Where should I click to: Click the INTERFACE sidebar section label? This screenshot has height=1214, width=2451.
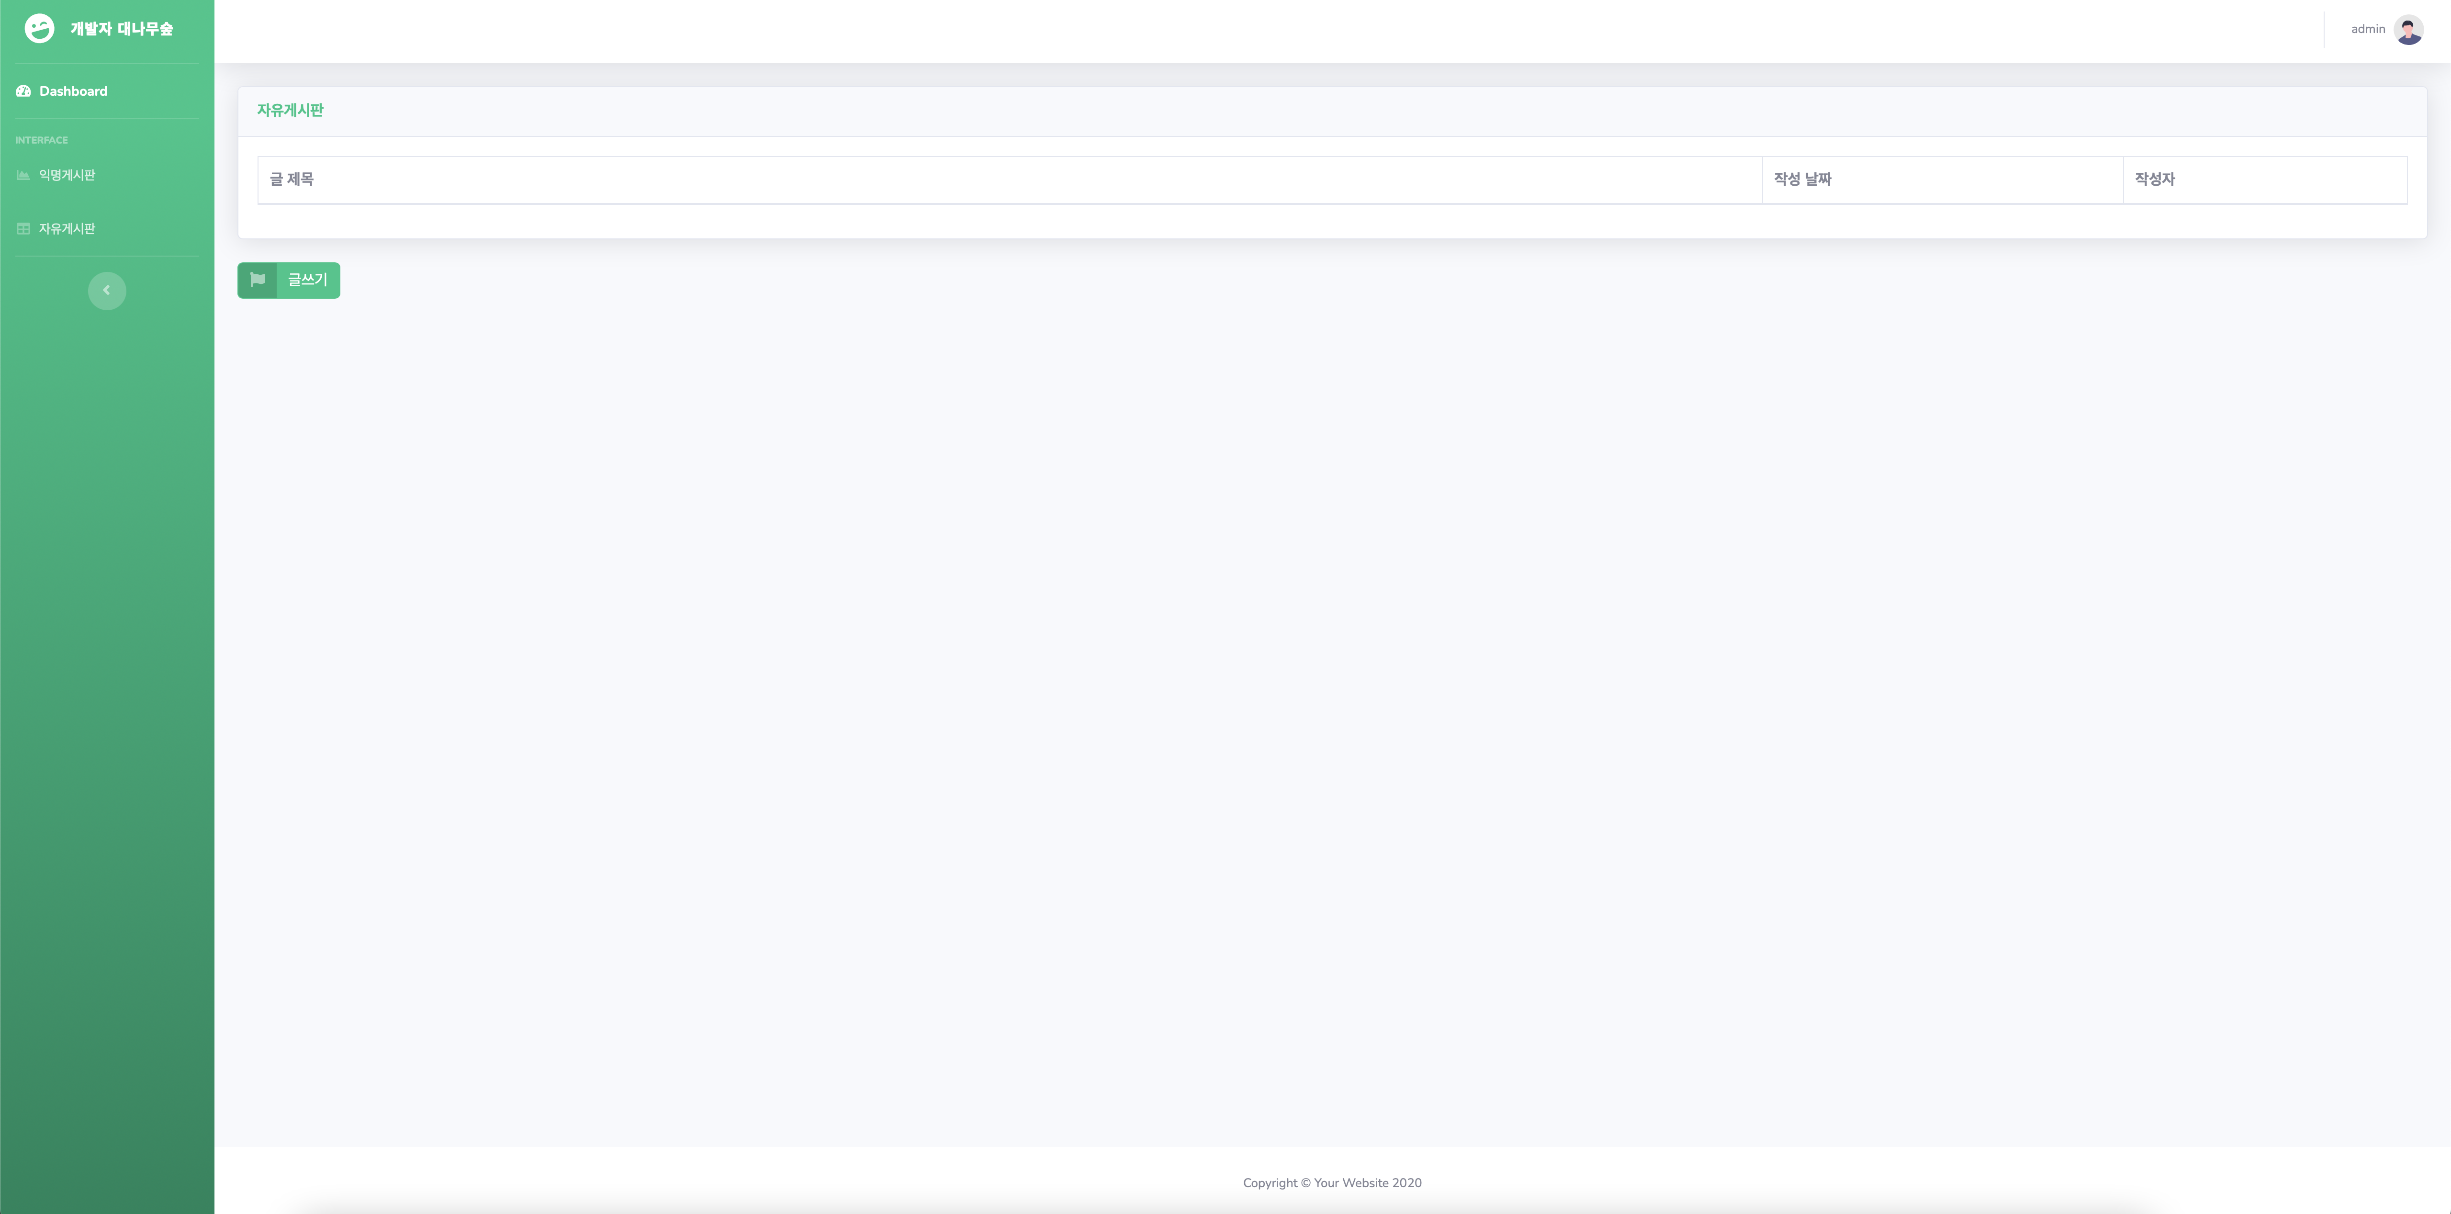(42, 140)
